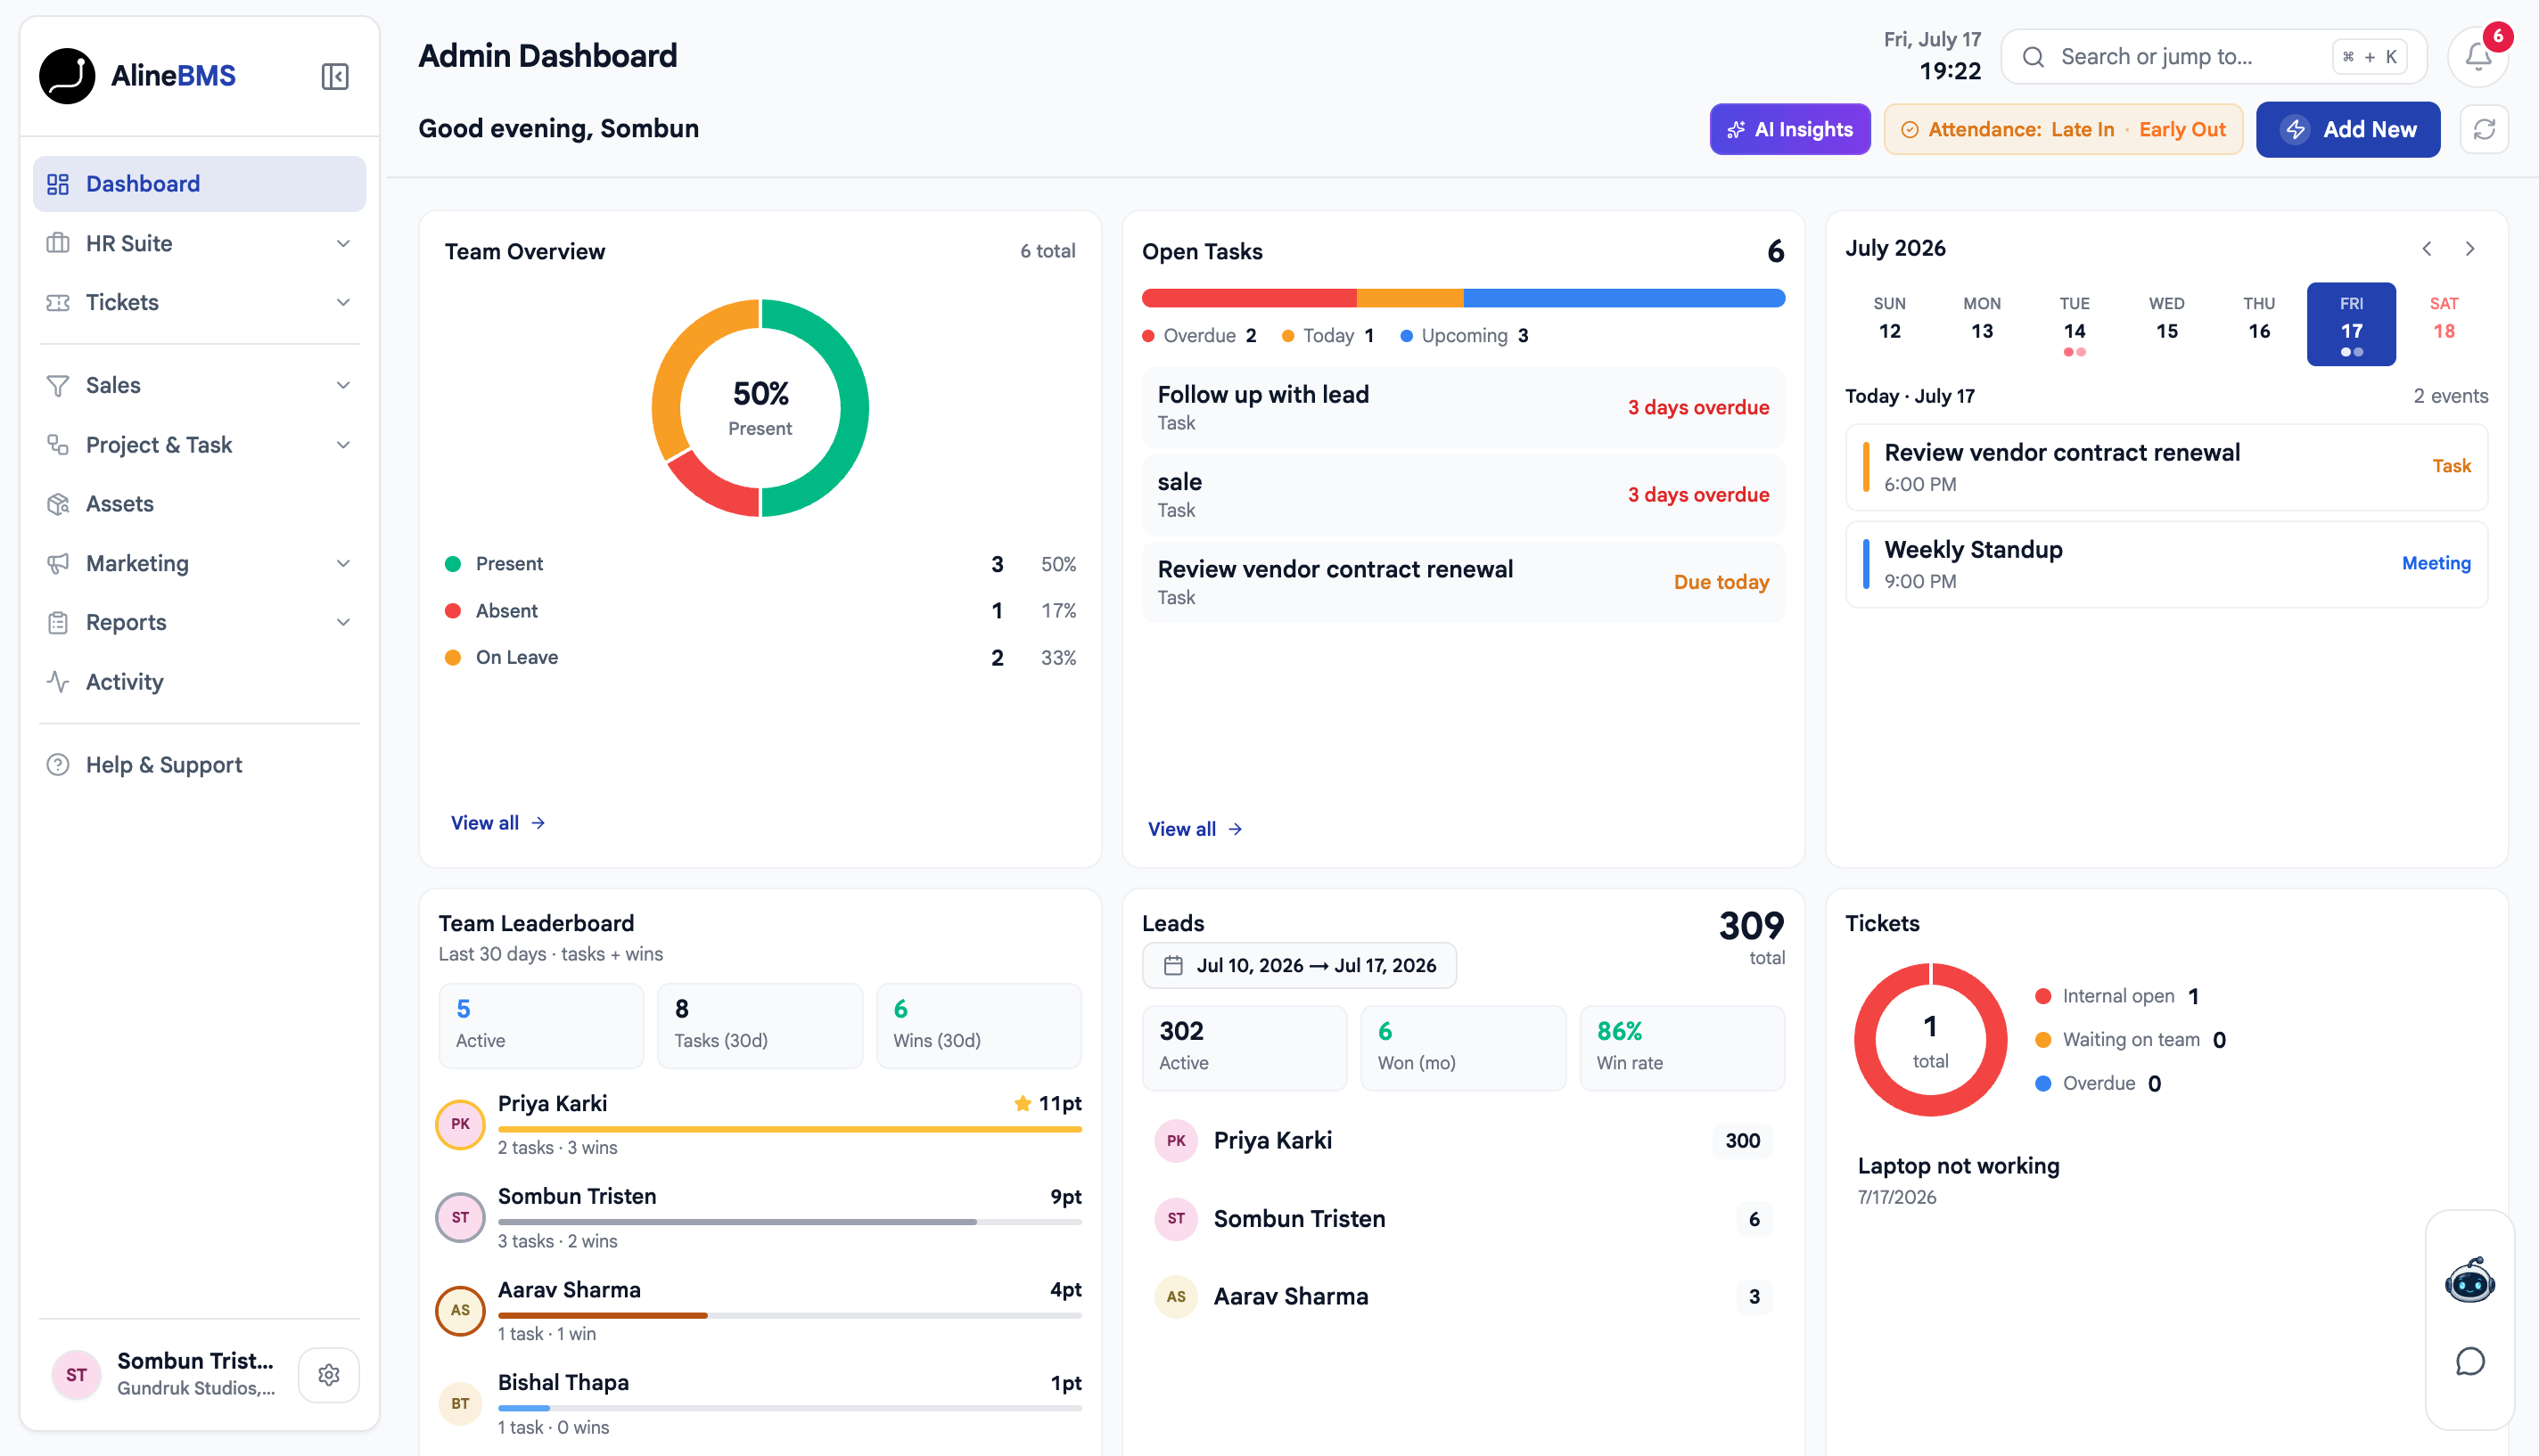
Task: Click the Tickets ticket icon
Action: coord(58,302)
